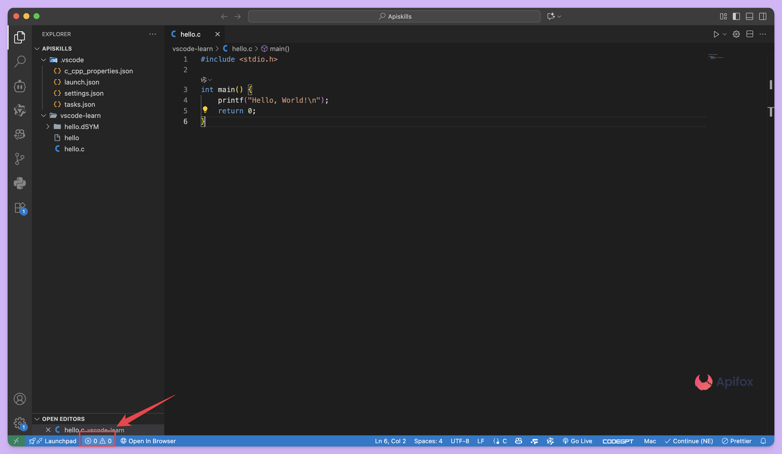Click Open In Browser status item

pyautogui.click(x=148, y=441)
